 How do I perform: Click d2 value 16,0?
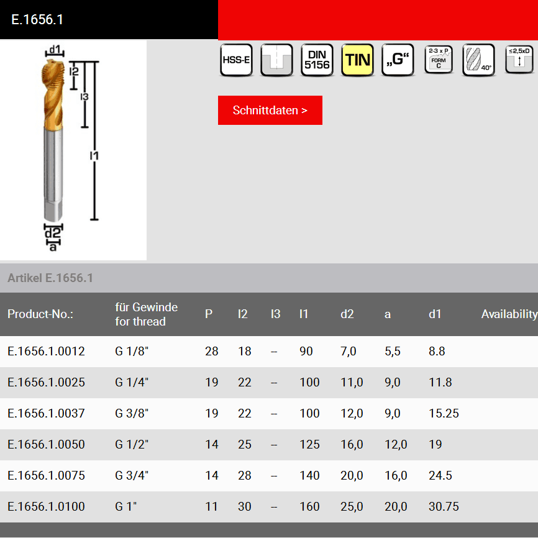pyautogui.click(x=352, y=444)
